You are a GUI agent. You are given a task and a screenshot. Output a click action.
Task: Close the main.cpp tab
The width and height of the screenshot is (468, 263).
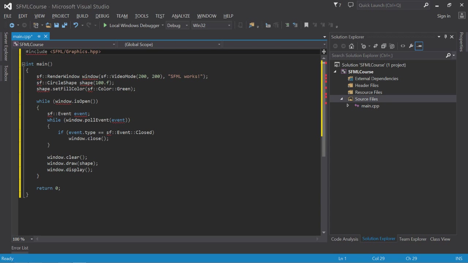pos(46,36)
